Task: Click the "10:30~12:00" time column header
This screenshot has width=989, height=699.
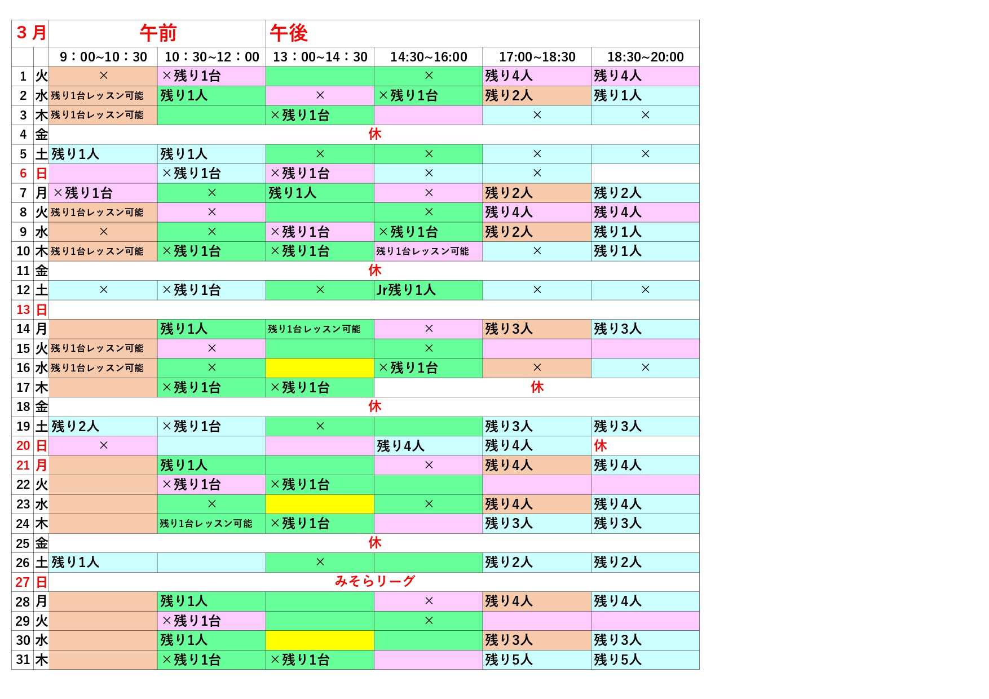Action: (212, 57)
